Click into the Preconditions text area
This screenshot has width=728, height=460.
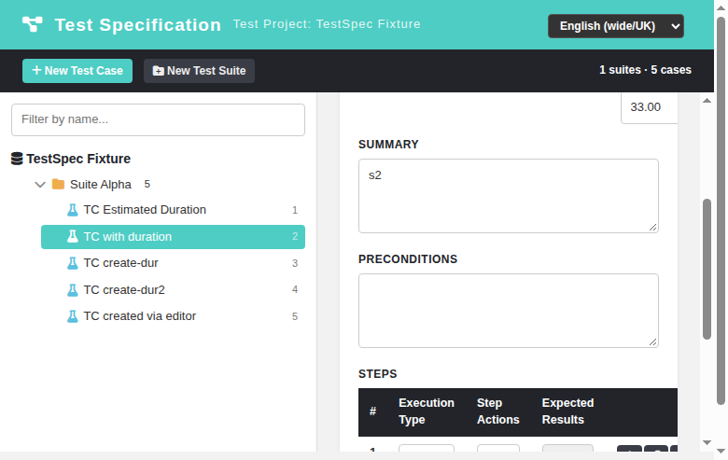tap(509, 311)
